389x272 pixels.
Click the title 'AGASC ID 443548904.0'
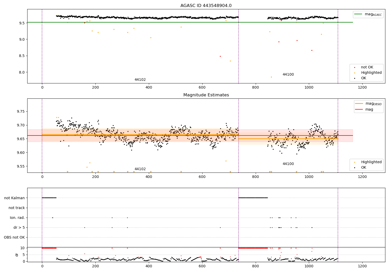click(206, 5)
